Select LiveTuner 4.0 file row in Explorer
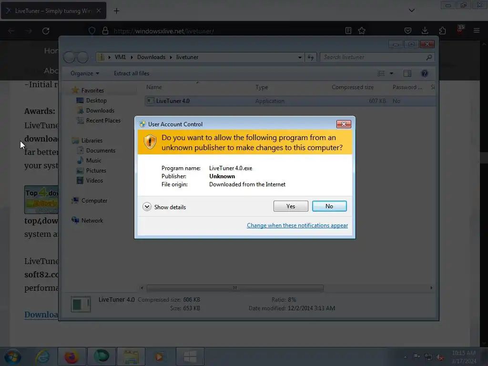The height and width of the screenshot is (366, 488). 290,101
